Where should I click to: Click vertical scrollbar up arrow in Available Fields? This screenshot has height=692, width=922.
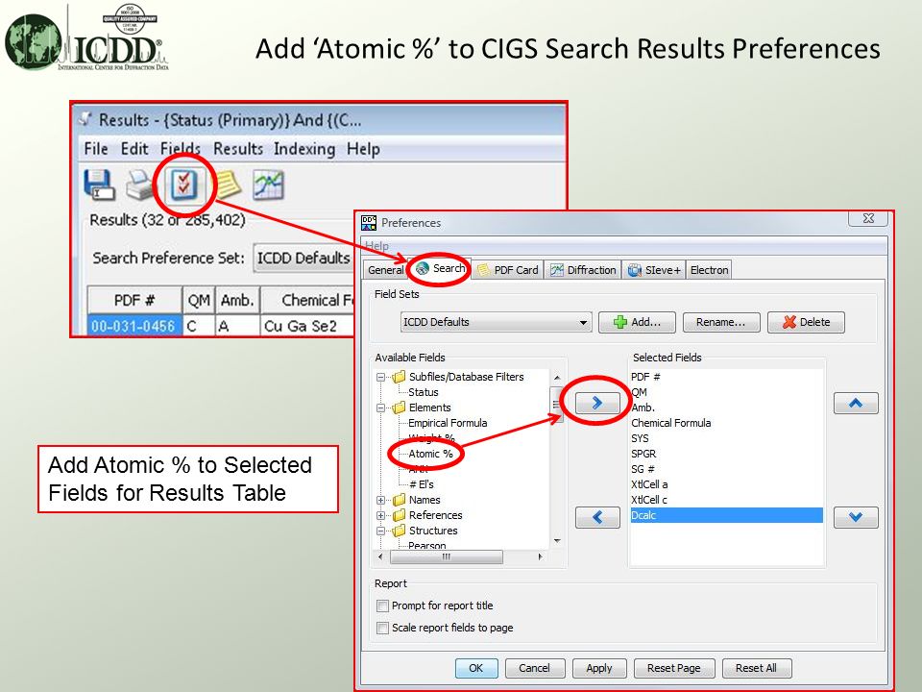(557, 377)
